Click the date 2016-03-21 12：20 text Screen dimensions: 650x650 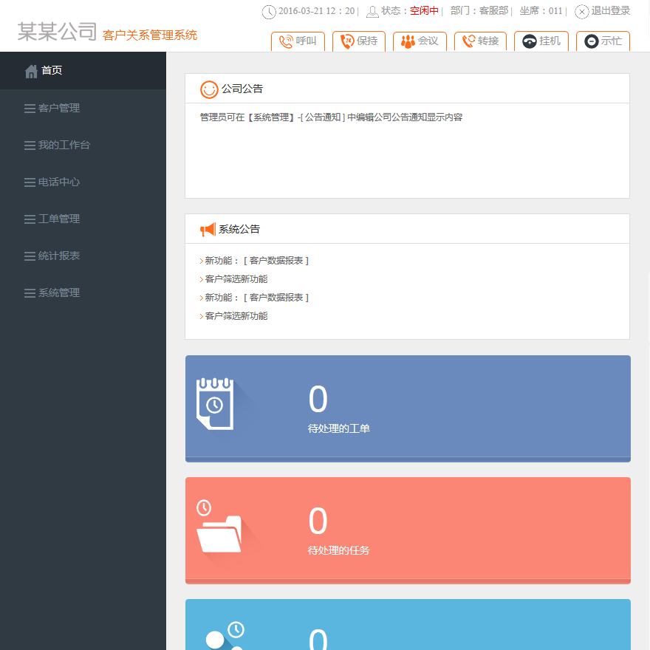pos(317,11)
